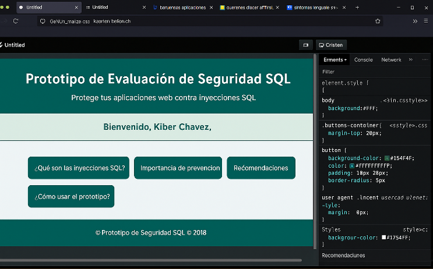This screenshot has width=433, height=269.
Task: Expand more DevTools tabs chevron
Action: click(x=410, y=59)
